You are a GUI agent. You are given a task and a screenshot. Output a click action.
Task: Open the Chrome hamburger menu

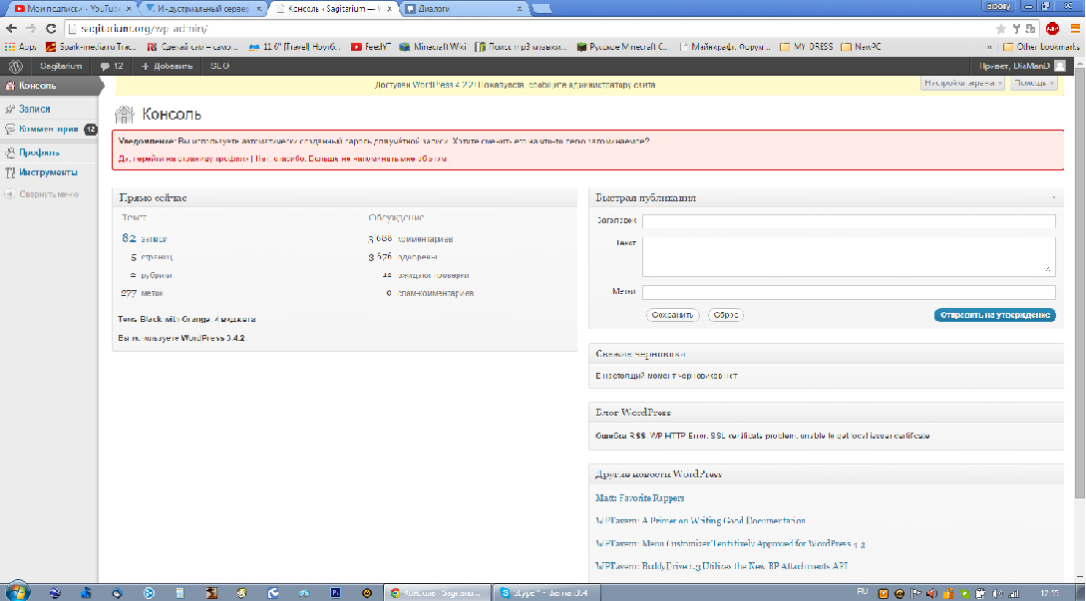coord(1076,28)
